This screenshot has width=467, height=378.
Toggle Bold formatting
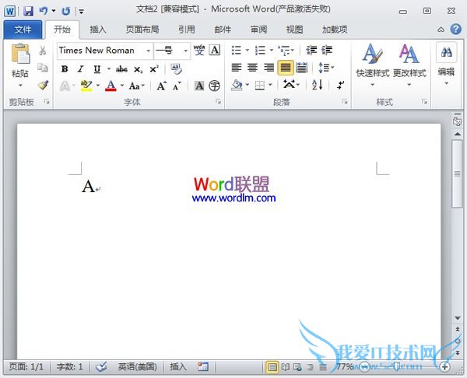click(65, 69)
